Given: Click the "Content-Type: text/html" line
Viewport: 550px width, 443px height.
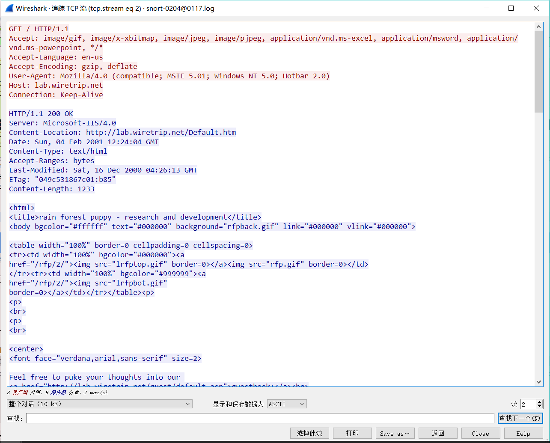Looking at the screenshot, I should [x=58, y=151].
